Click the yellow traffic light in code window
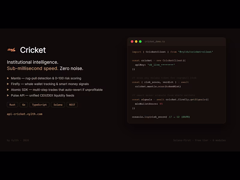 pos(136,41)
